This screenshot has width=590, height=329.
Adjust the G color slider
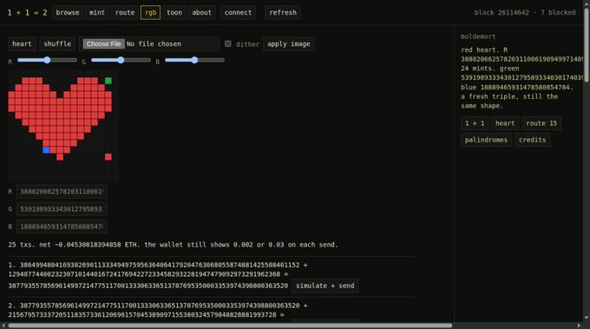point(121,60)
